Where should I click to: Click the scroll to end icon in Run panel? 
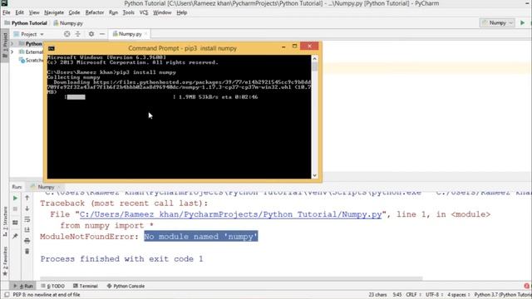pos(27,230)
